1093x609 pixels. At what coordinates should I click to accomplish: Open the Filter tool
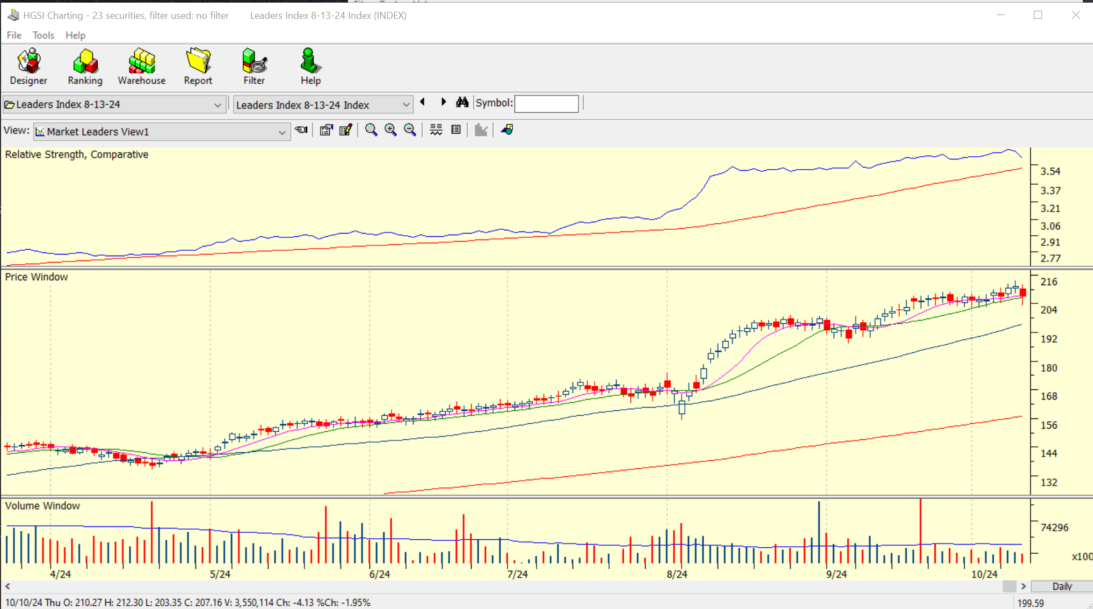[x=254, y=67]
